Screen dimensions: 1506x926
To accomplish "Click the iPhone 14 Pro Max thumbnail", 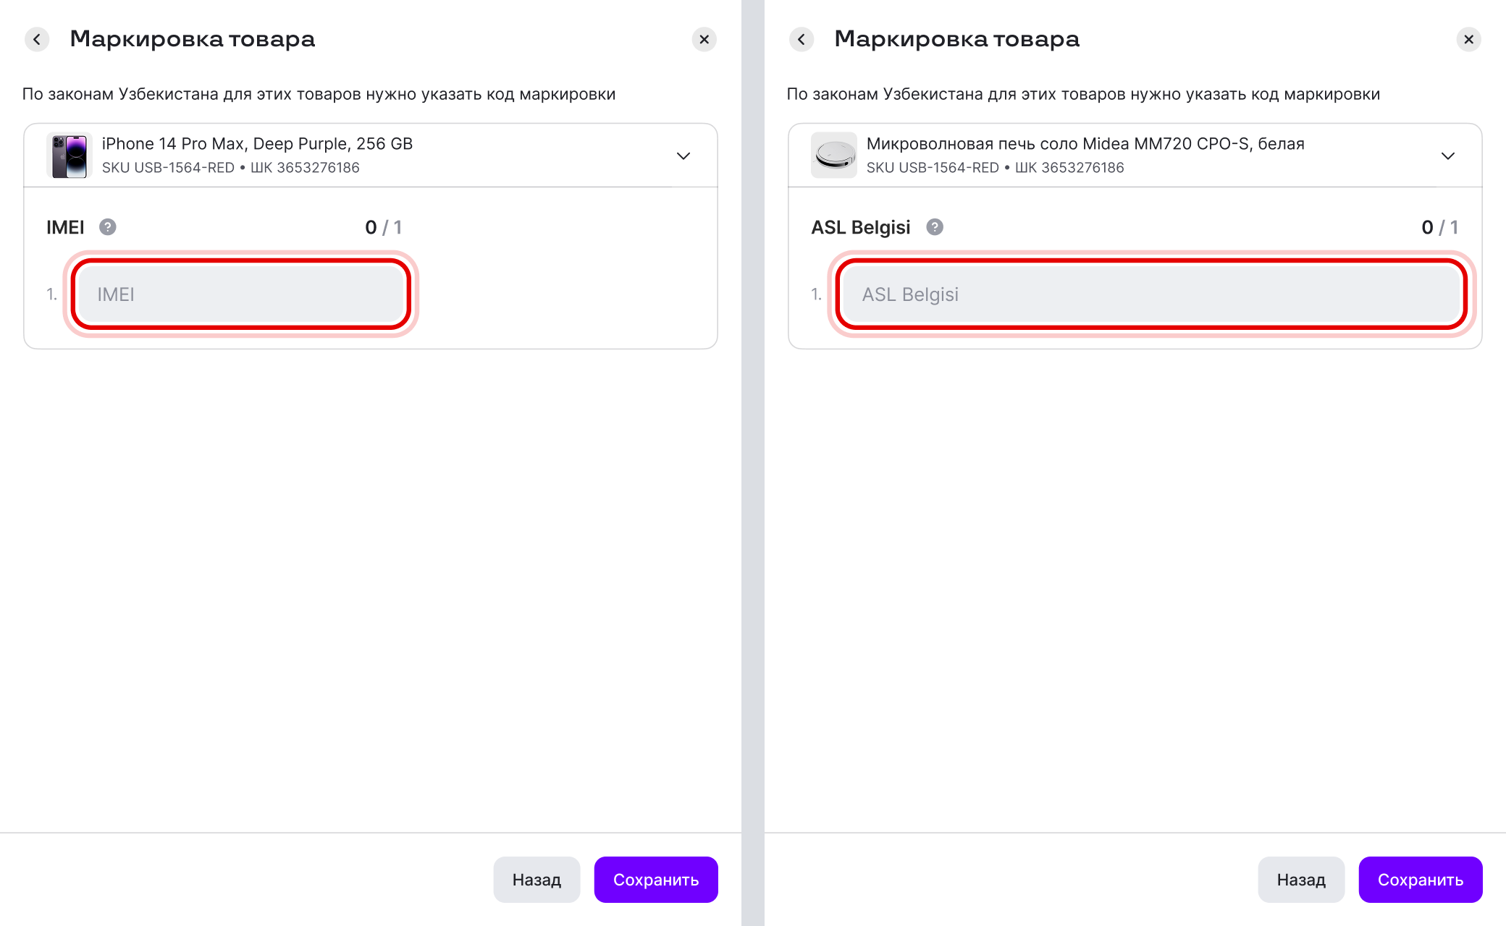I will point(70,156).
